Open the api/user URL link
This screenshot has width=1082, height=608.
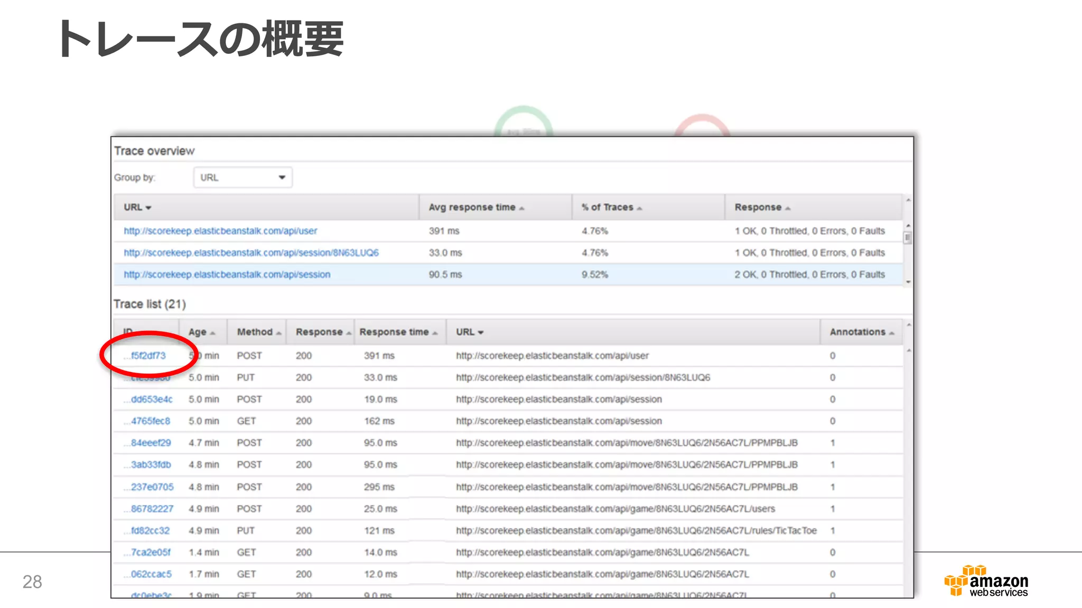click(x=220, y=231)
